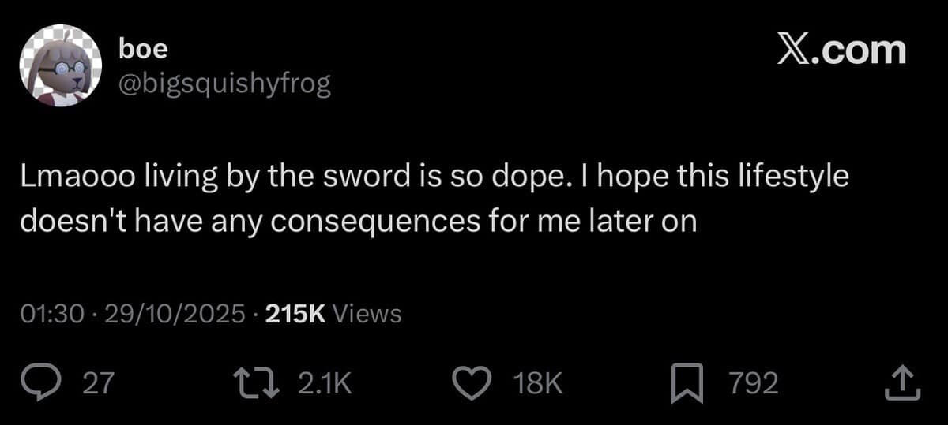Image resolution: width=948 pixels, height=425 pixels.
Task: Open the share menu with the upload-arrow icon
Action: click(x=901, y=383)
